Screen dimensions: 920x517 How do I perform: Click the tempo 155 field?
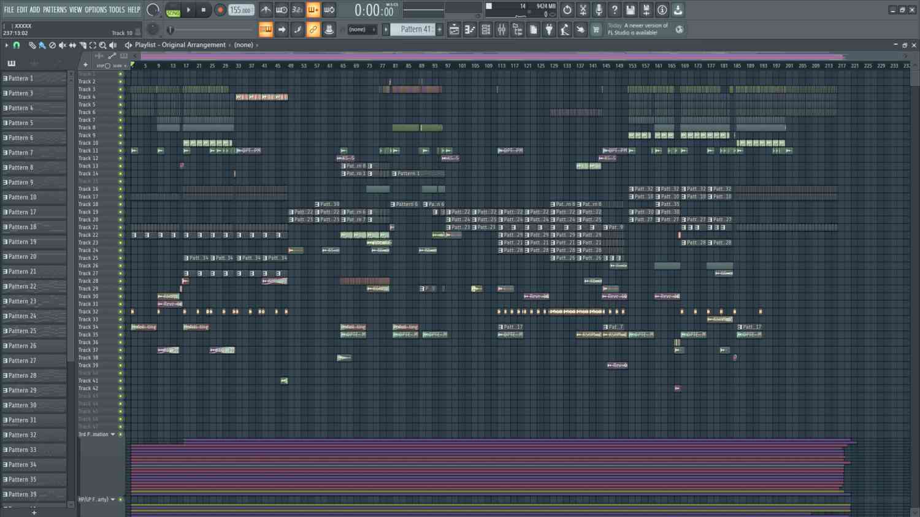tap(240, 10)
